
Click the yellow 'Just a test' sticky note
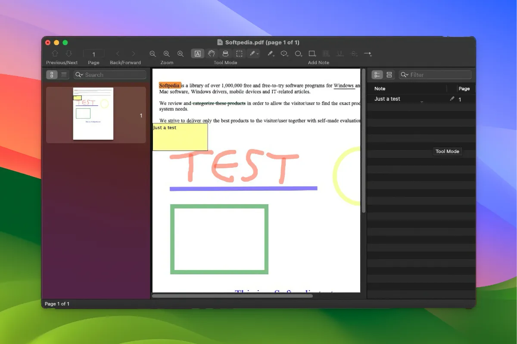click(x=180, y=137)
